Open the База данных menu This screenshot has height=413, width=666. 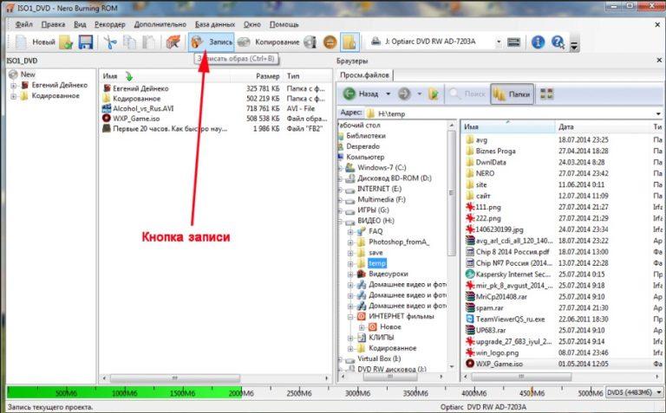point(215,24)
